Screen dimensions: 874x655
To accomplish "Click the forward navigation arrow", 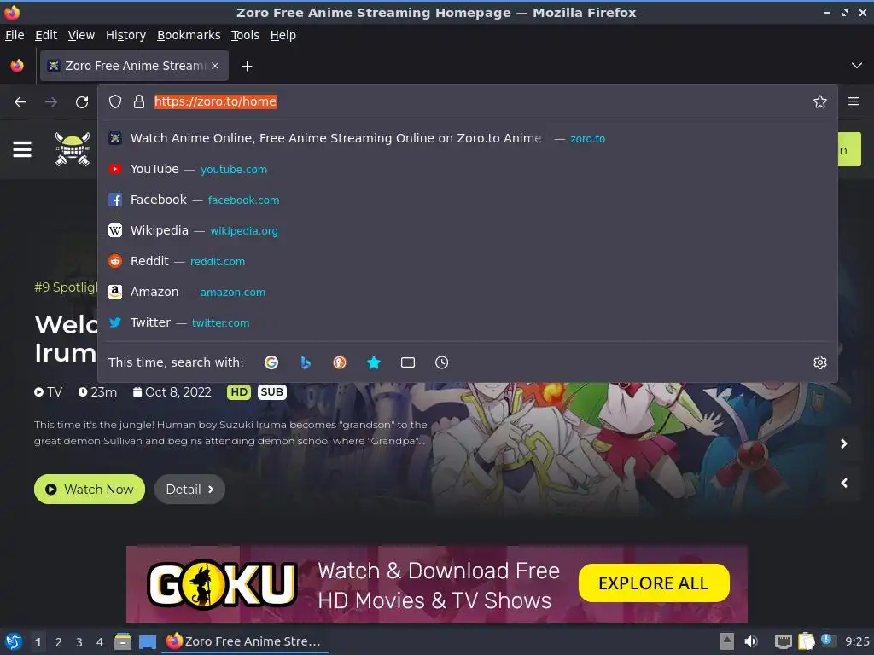I will 51,102.
